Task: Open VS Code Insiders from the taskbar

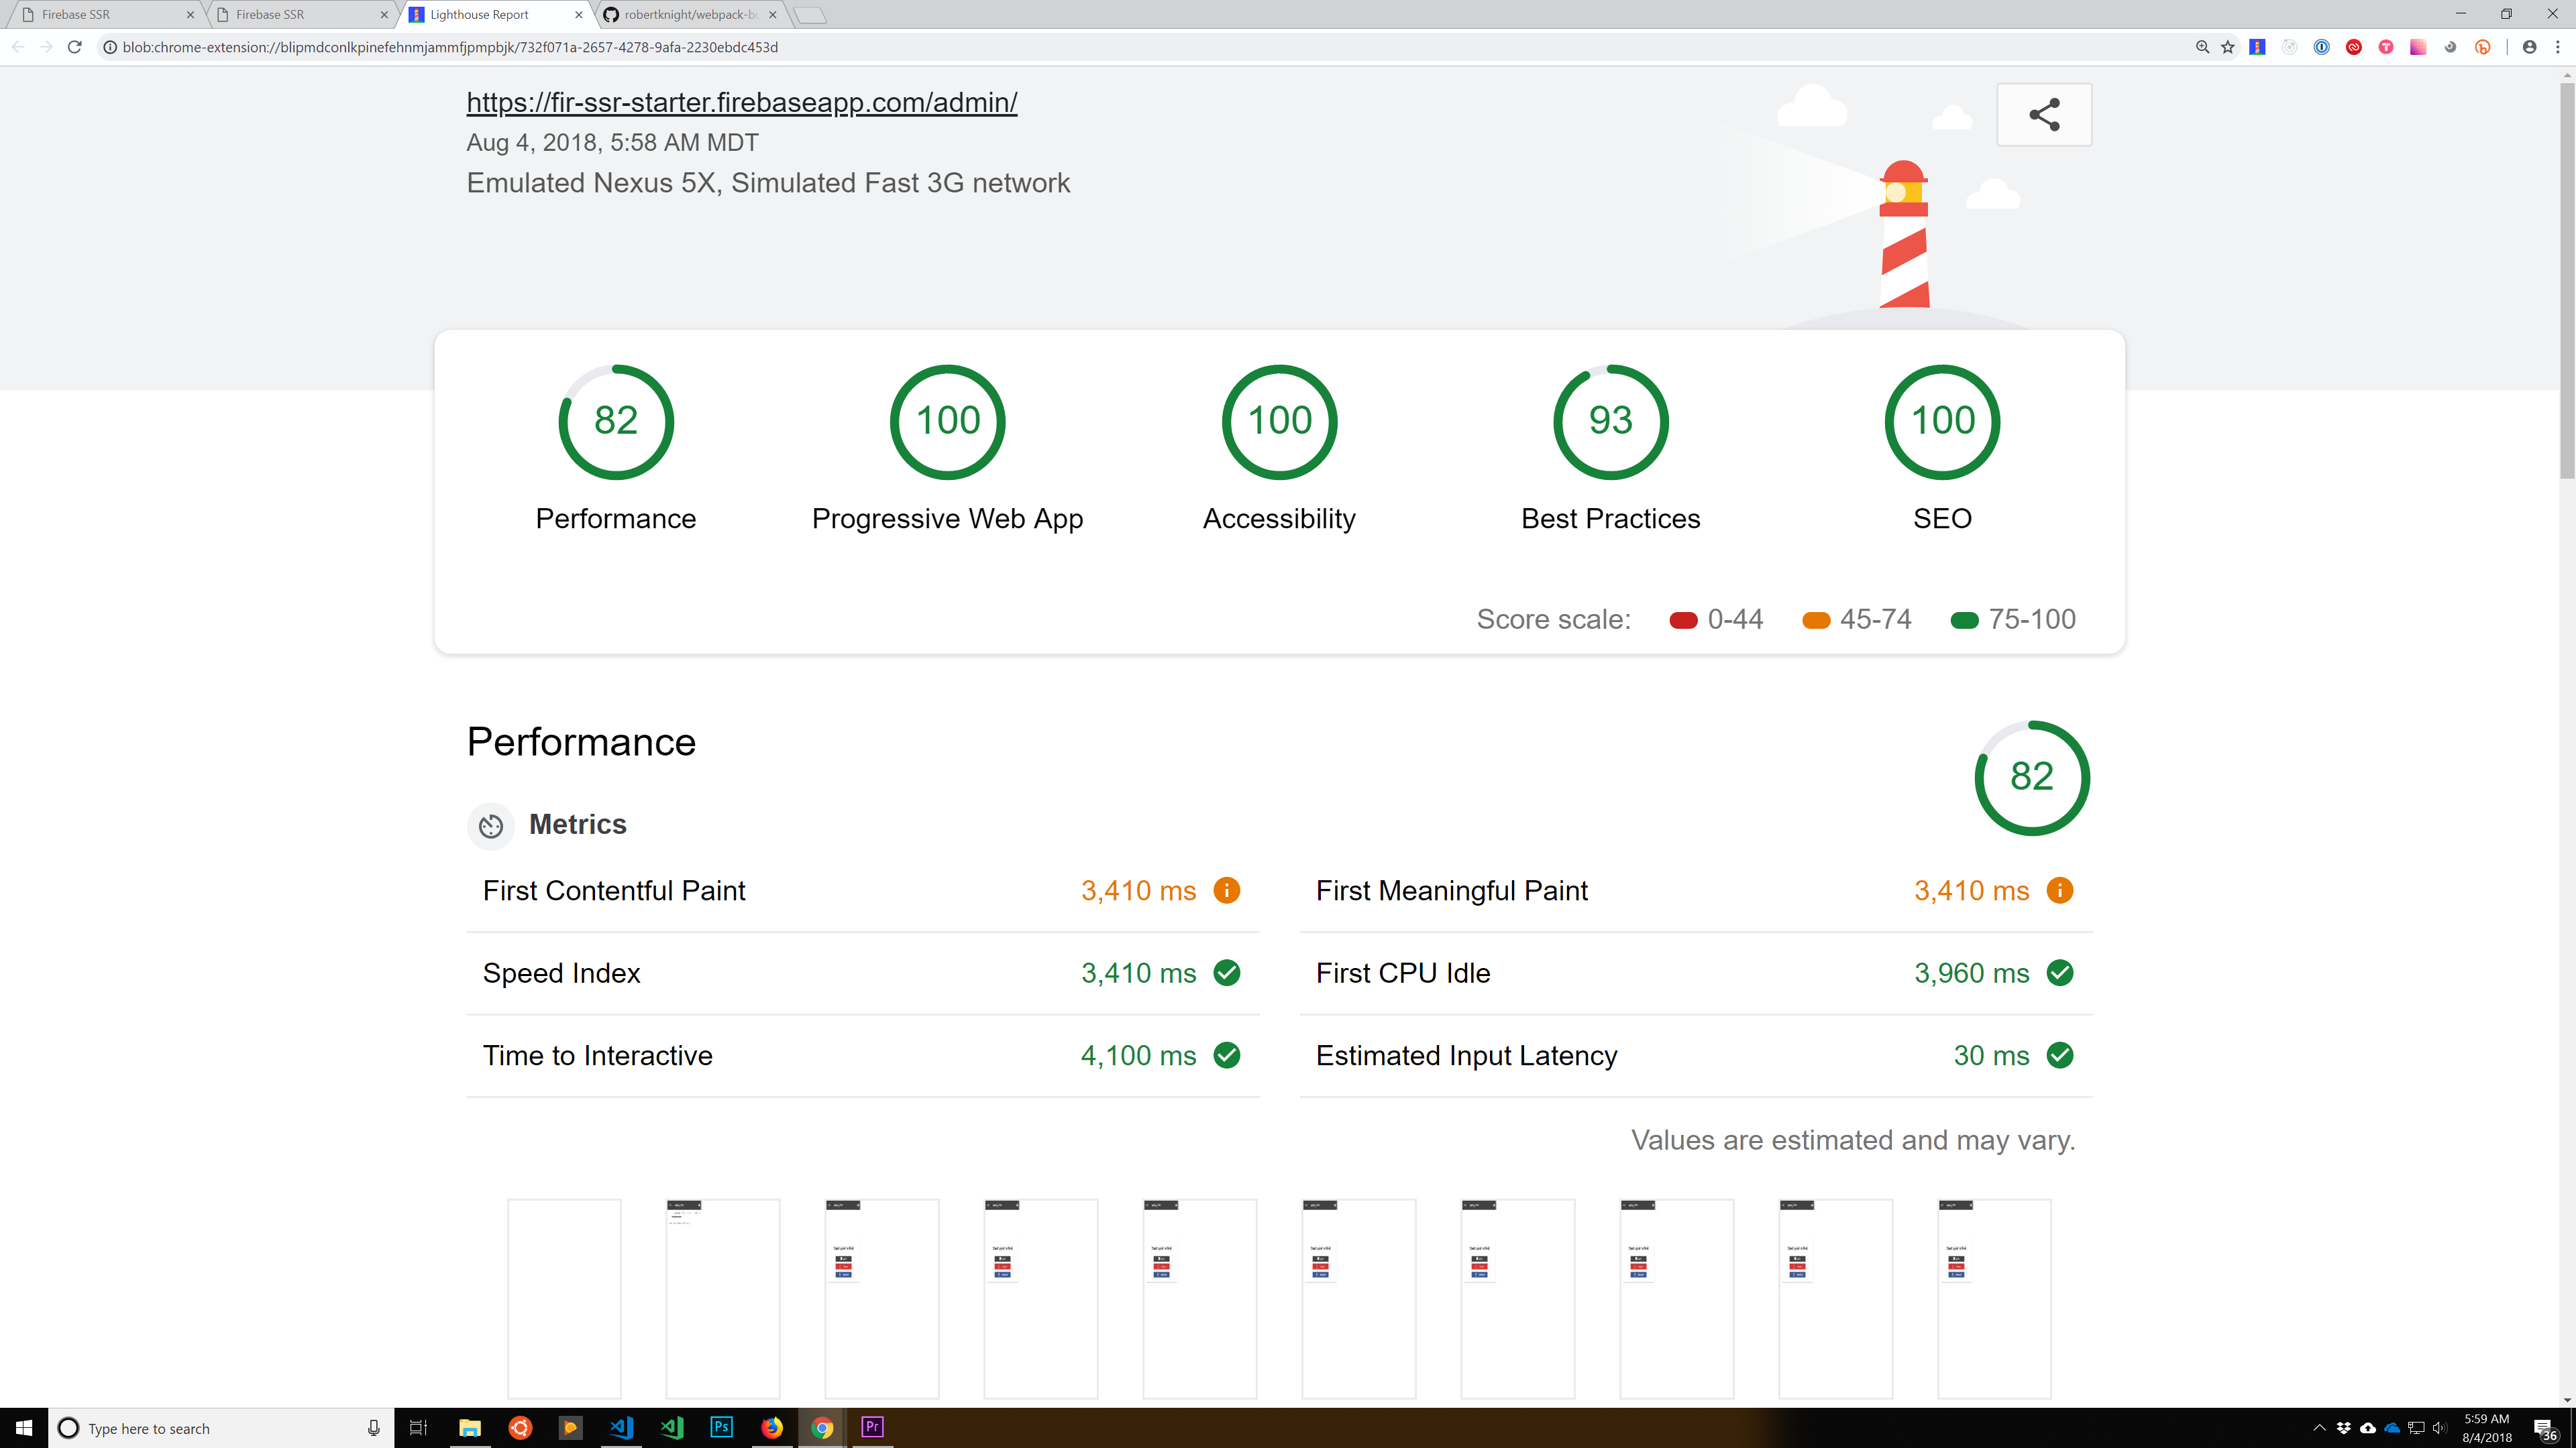Action: click(671, 1427)
